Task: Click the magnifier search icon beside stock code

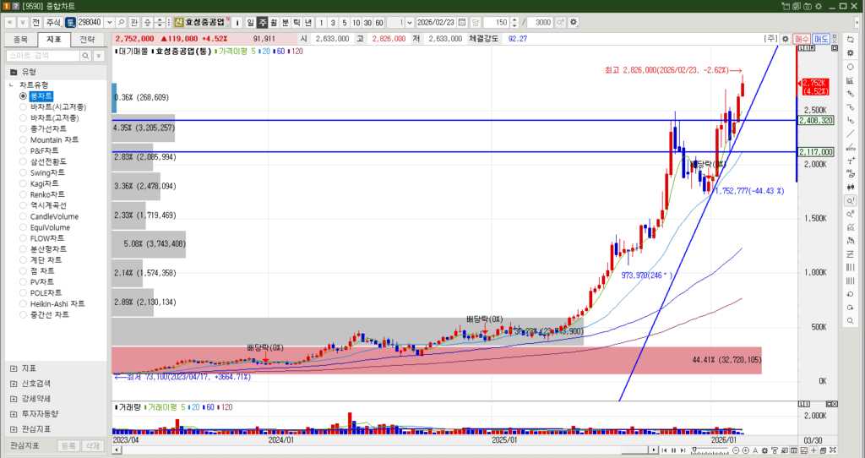Action: pyautogui.click(x=122, y=21)
